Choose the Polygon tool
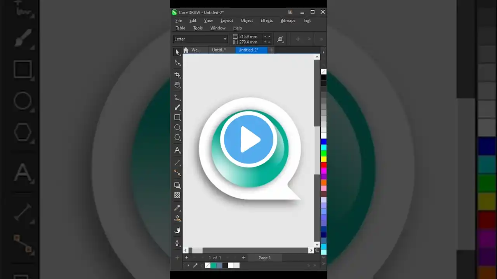 click(x=177, y=138)
